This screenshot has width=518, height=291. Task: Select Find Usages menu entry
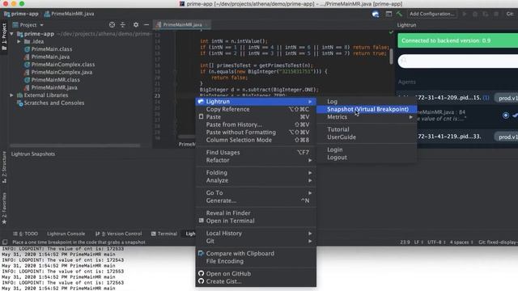(x=256, y=153)
